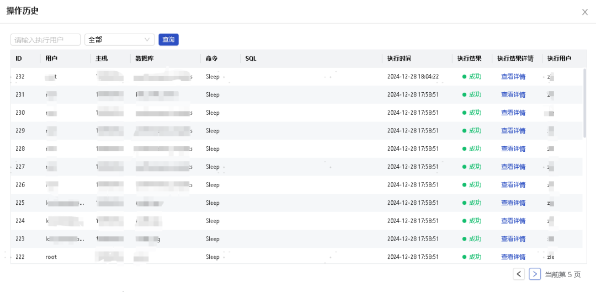Image resolution: width=596 pixels, height=292 pixels.
Task: Click the ID cell 231
Action: (20, 95)
